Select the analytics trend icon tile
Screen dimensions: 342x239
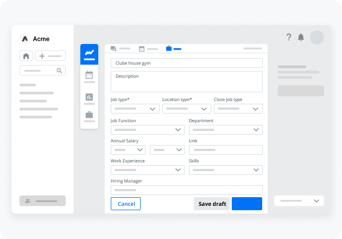point(89,54)
